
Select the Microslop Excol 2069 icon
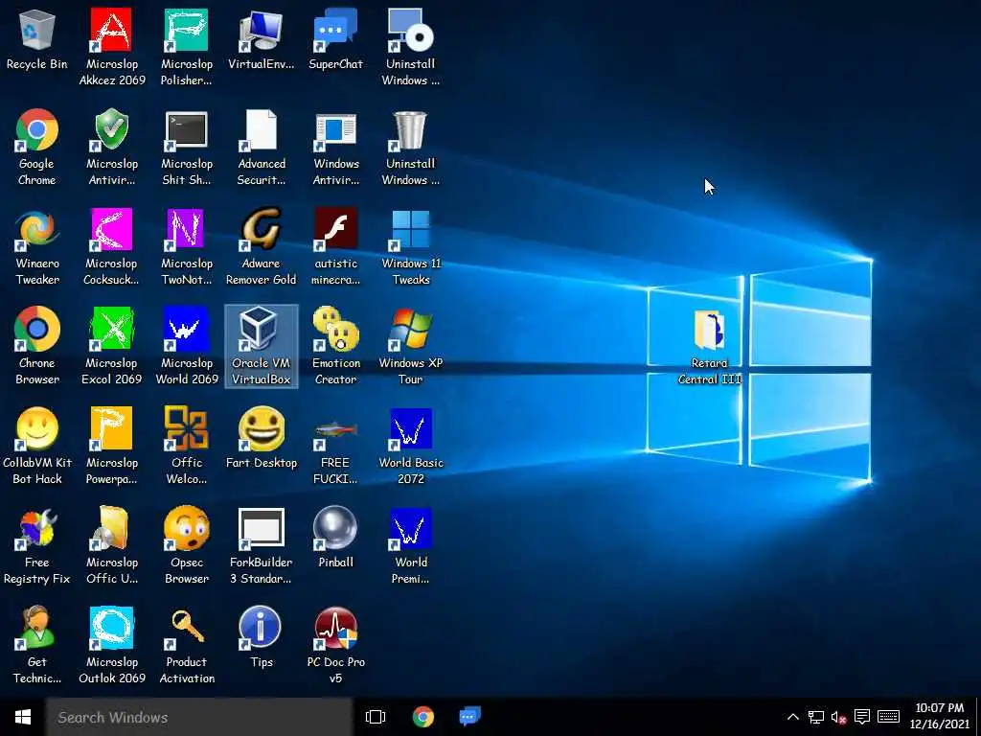pyautogui.click(x=111, y=330)
